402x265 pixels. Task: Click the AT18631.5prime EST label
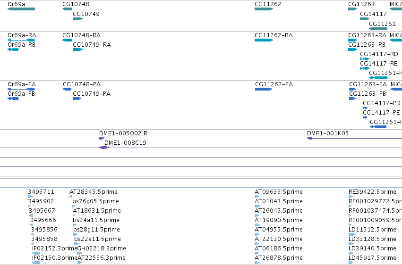[x=97, y=211]
